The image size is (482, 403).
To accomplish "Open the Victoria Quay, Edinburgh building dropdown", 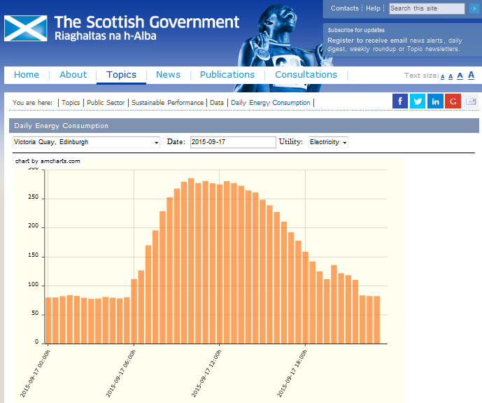I will (x=86, y=142).
